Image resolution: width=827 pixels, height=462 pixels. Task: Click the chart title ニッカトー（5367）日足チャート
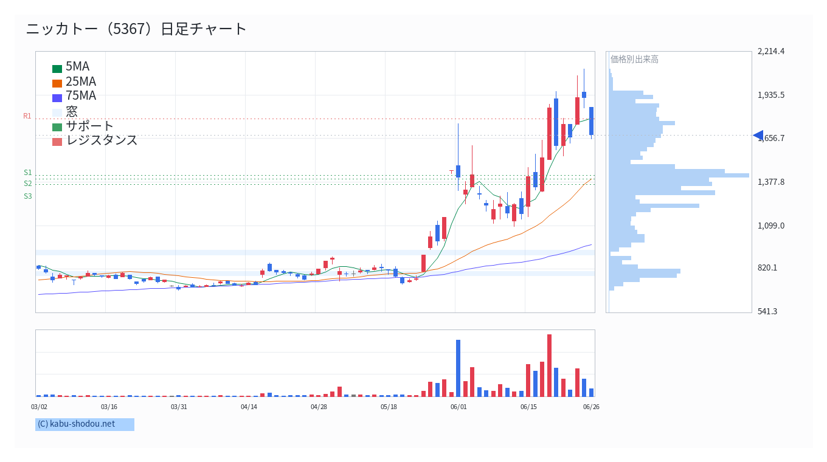point(137,29)
